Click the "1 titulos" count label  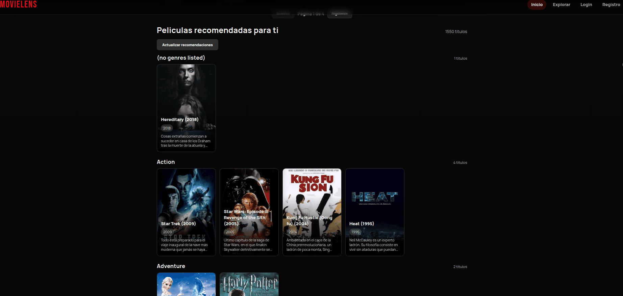click(460, 58)
